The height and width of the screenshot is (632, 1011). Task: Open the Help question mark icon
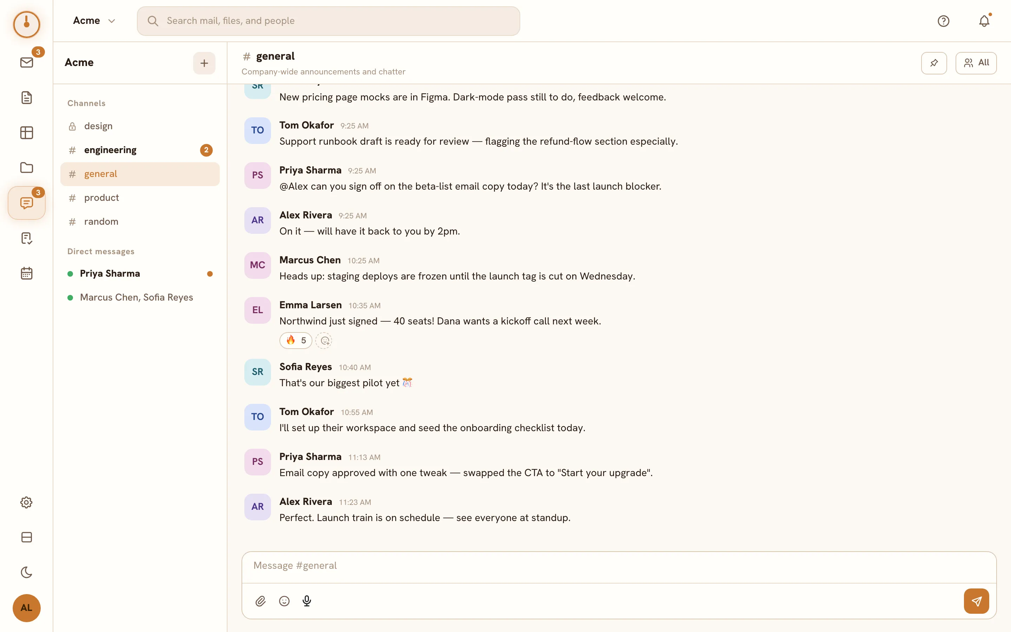[x=943, y=21]
